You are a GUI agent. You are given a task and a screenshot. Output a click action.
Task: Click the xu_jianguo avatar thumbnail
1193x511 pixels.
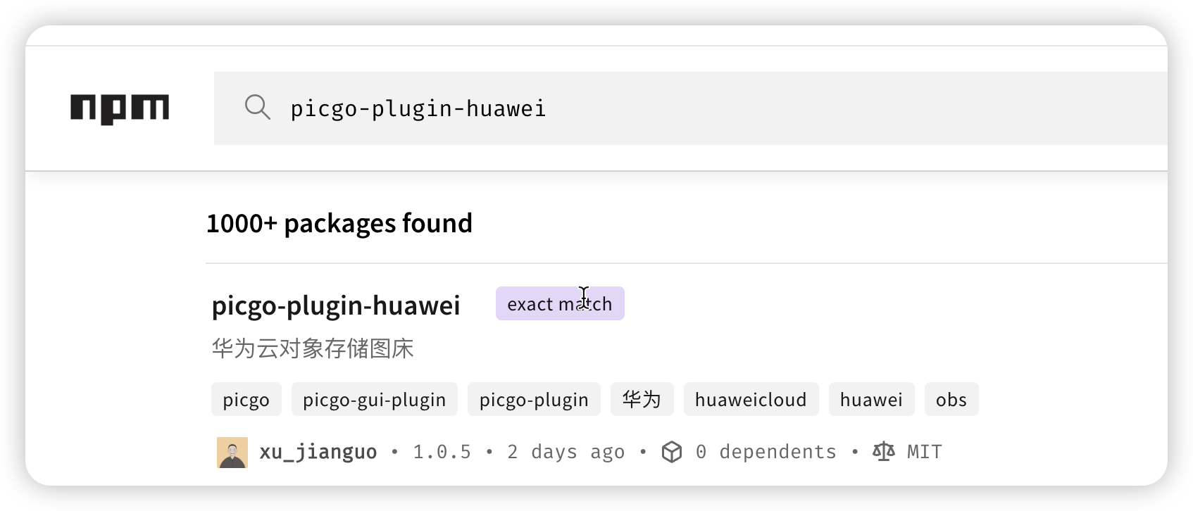point(232,451)
